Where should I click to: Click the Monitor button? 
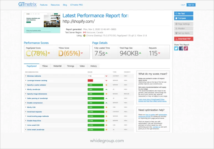coord(184,29)
